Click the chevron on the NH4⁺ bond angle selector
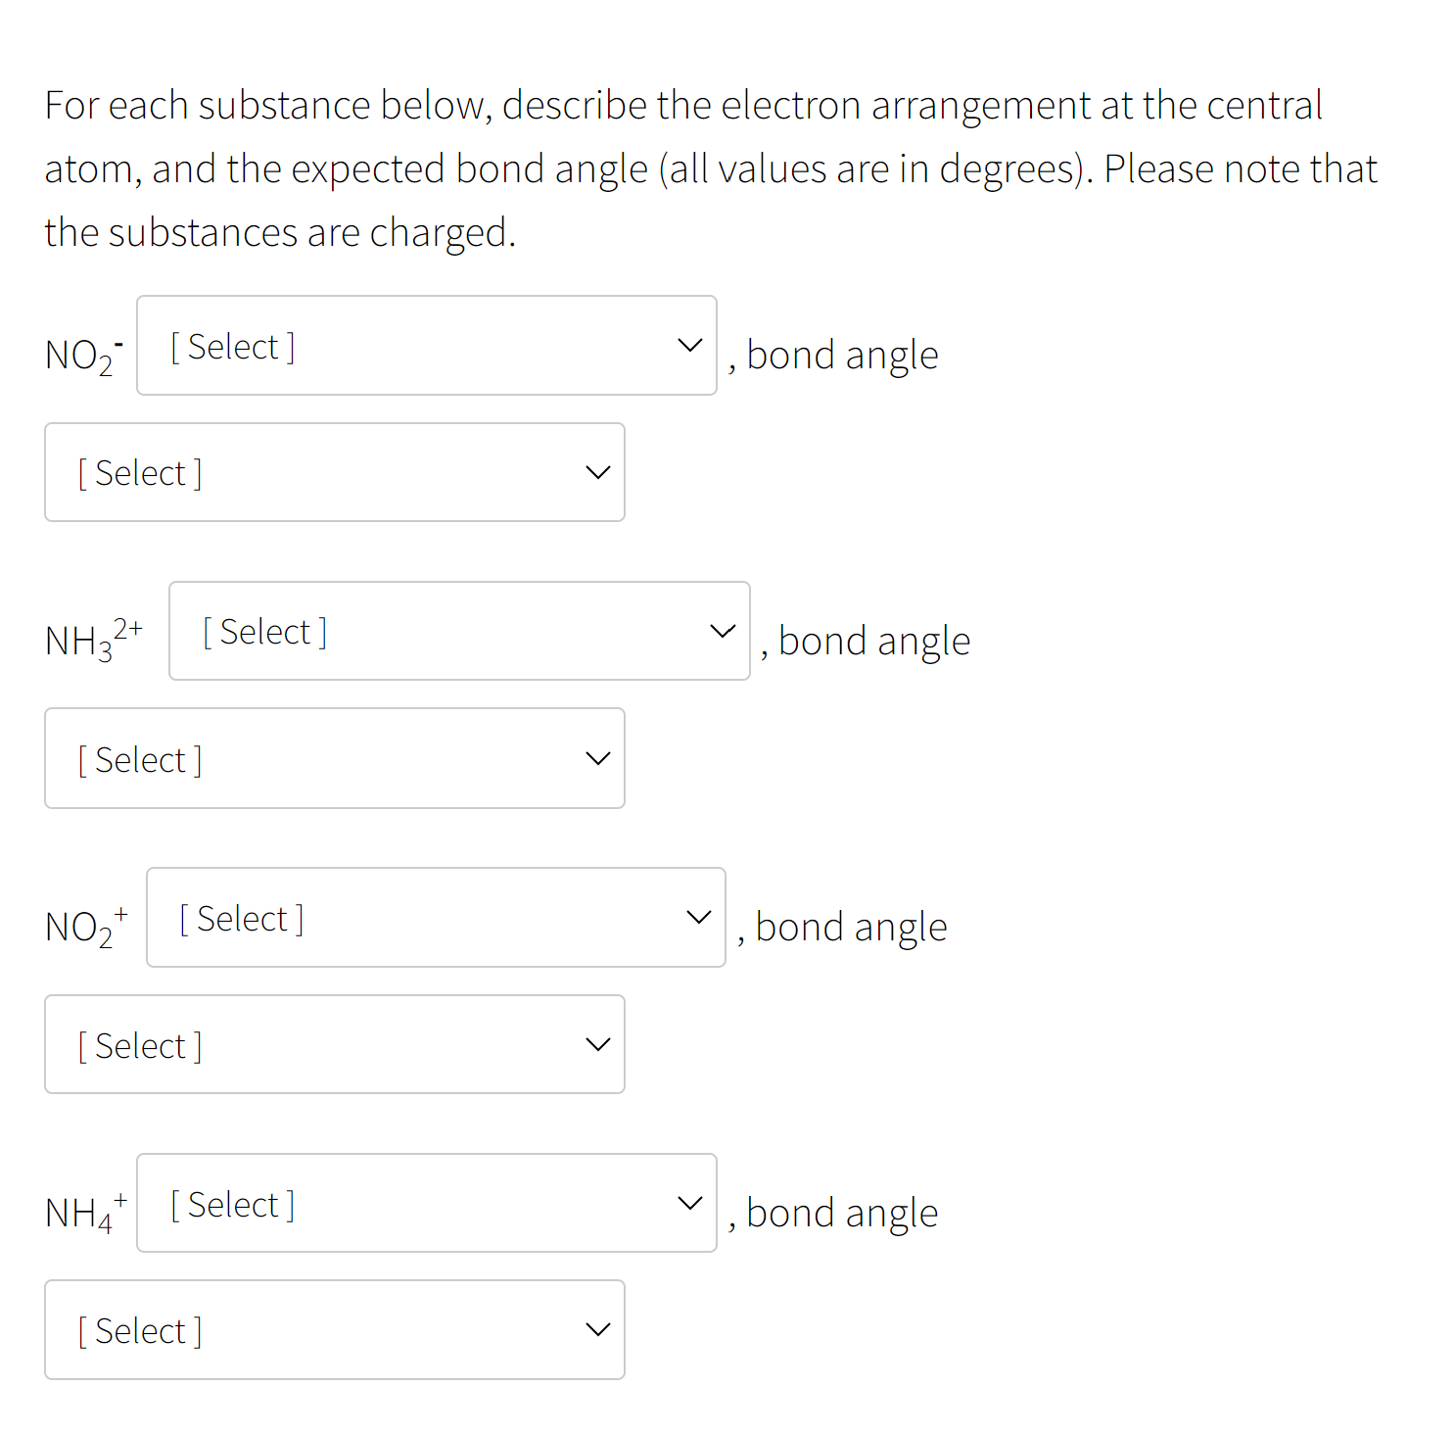This screenshot has height=1434, width=1454. pos(597,1330)
